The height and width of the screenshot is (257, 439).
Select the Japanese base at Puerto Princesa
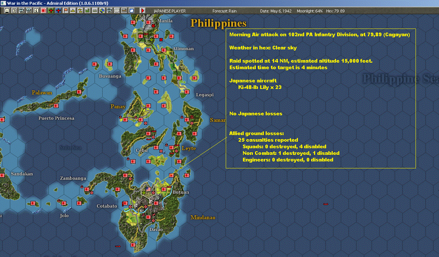(56, 106)
